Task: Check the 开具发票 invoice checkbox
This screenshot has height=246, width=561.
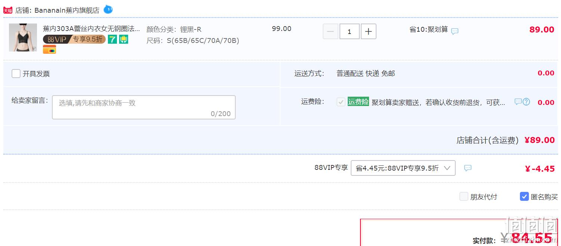Action: pos(16,74)
